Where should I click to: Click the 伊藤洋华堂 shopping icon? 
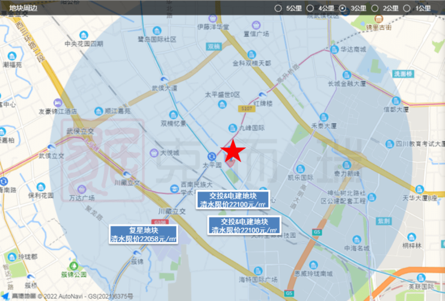(x=212, y=19)
